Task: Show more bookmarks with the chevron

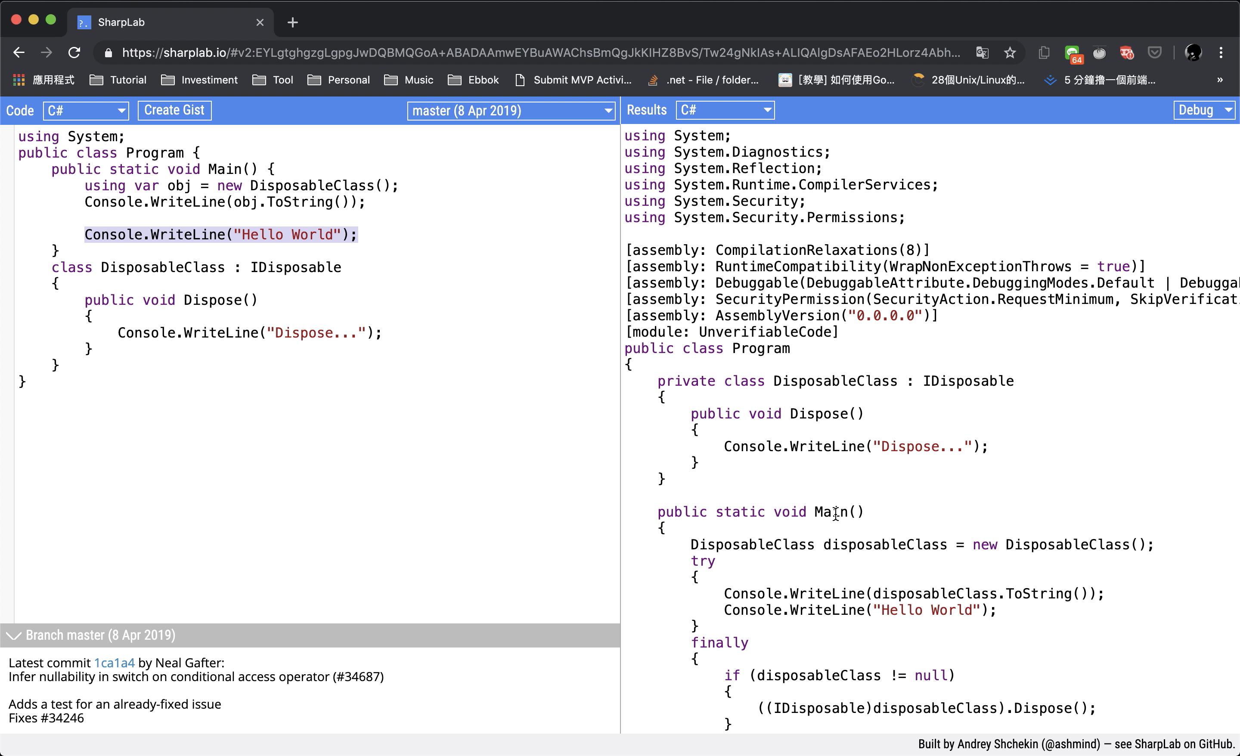Action: pos(1220,80)
